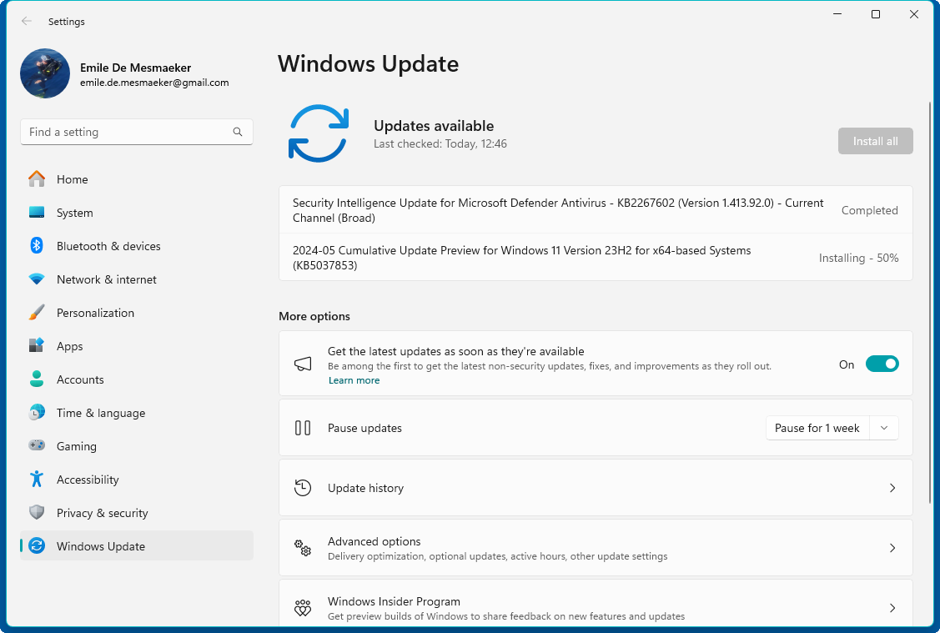Open Update history text label
940x633 pixels.
pyautogui.click(x=365, y=488)
